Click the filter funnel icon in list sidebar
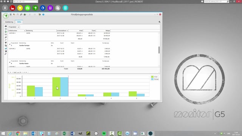 point(6,43)
